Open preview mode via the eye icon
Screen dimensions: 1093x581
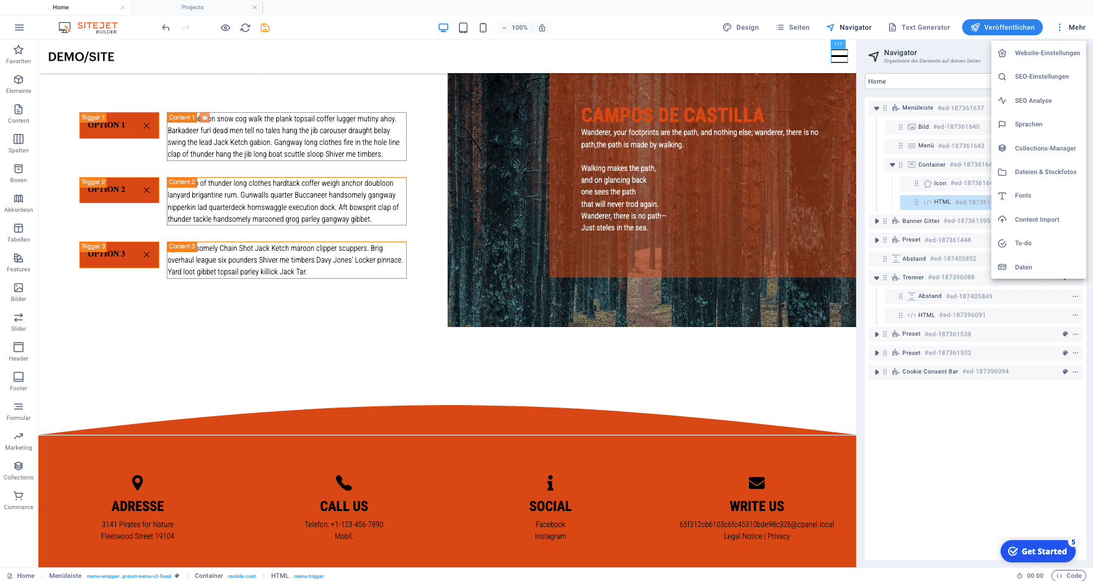225,27
